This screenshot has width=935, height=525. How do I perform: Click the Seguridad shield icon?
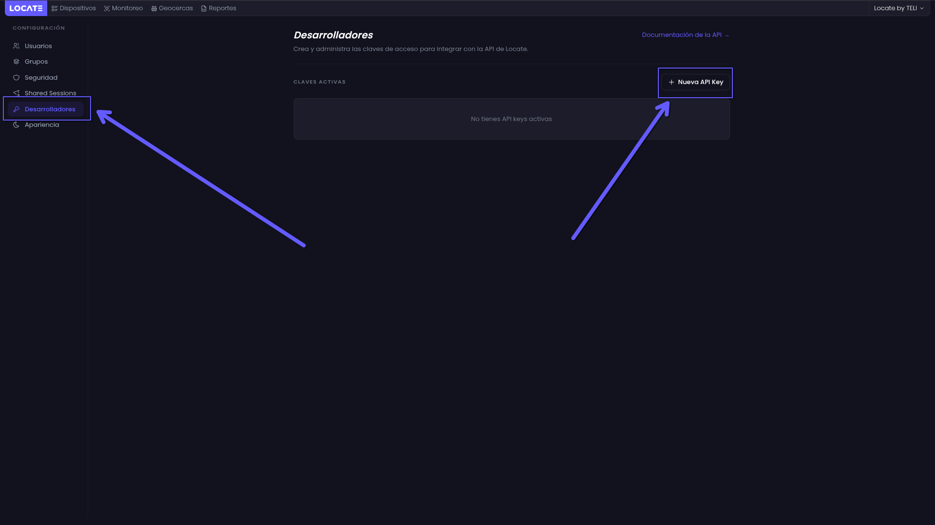coord(16,78)
